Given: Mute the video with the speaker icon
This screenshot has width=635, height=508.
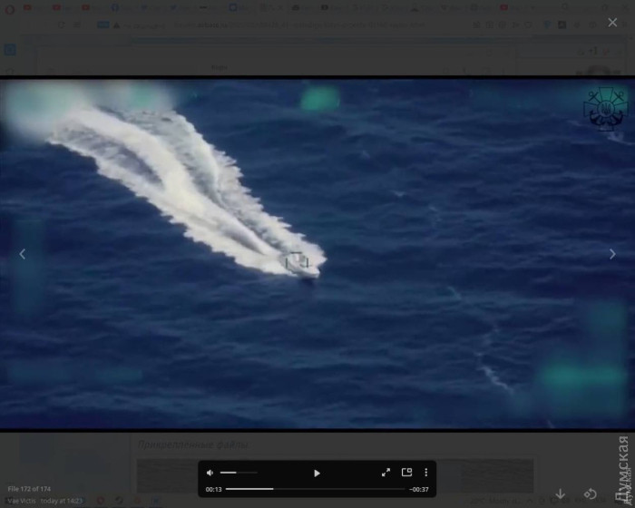Looking at the screenshot, I should tap(210, 473).
